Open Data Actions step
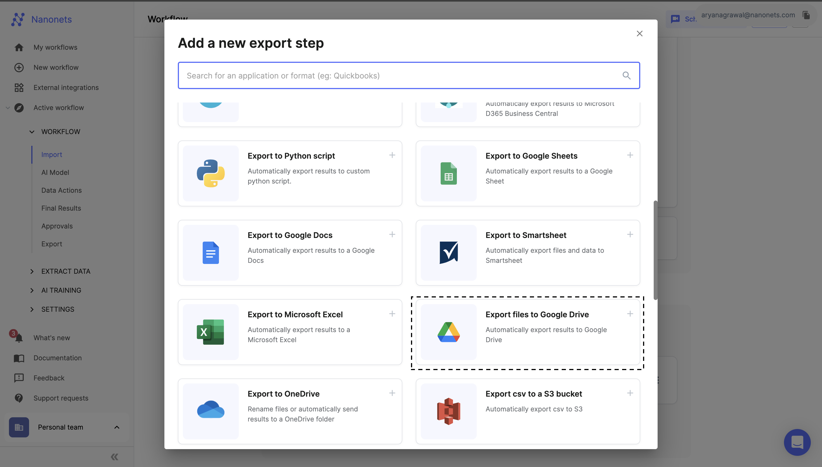The width and height of the screenshot is (822, 467). (x=62, y=190)
